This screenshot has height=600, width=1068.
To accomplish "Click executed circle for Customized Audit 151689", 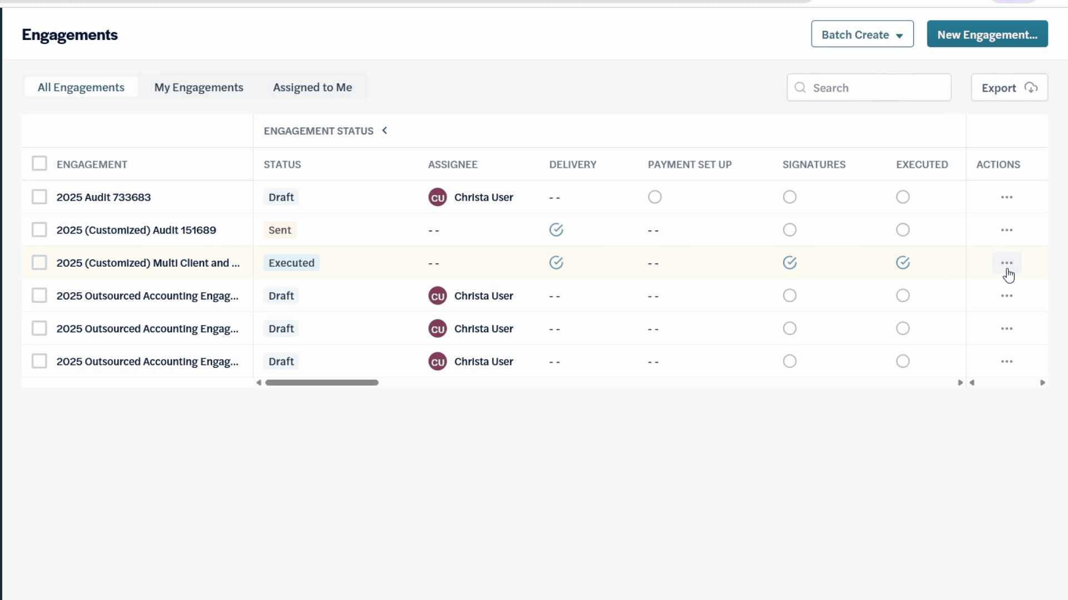I will tap(903, 230).
